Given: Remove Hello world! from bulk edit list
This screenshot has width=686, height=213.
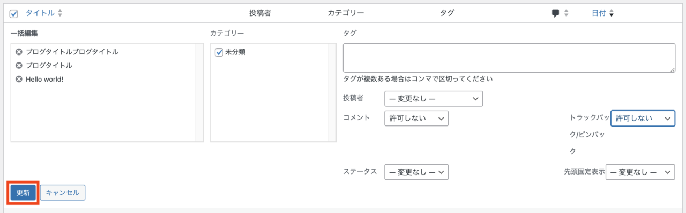Looking at the screenshot, I should pos(19,79).
